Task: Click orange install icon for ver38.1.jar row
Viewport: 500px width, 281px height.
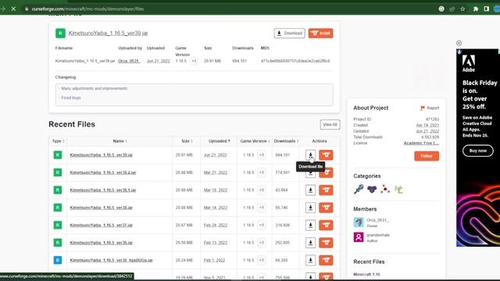Action: point(326,190)
